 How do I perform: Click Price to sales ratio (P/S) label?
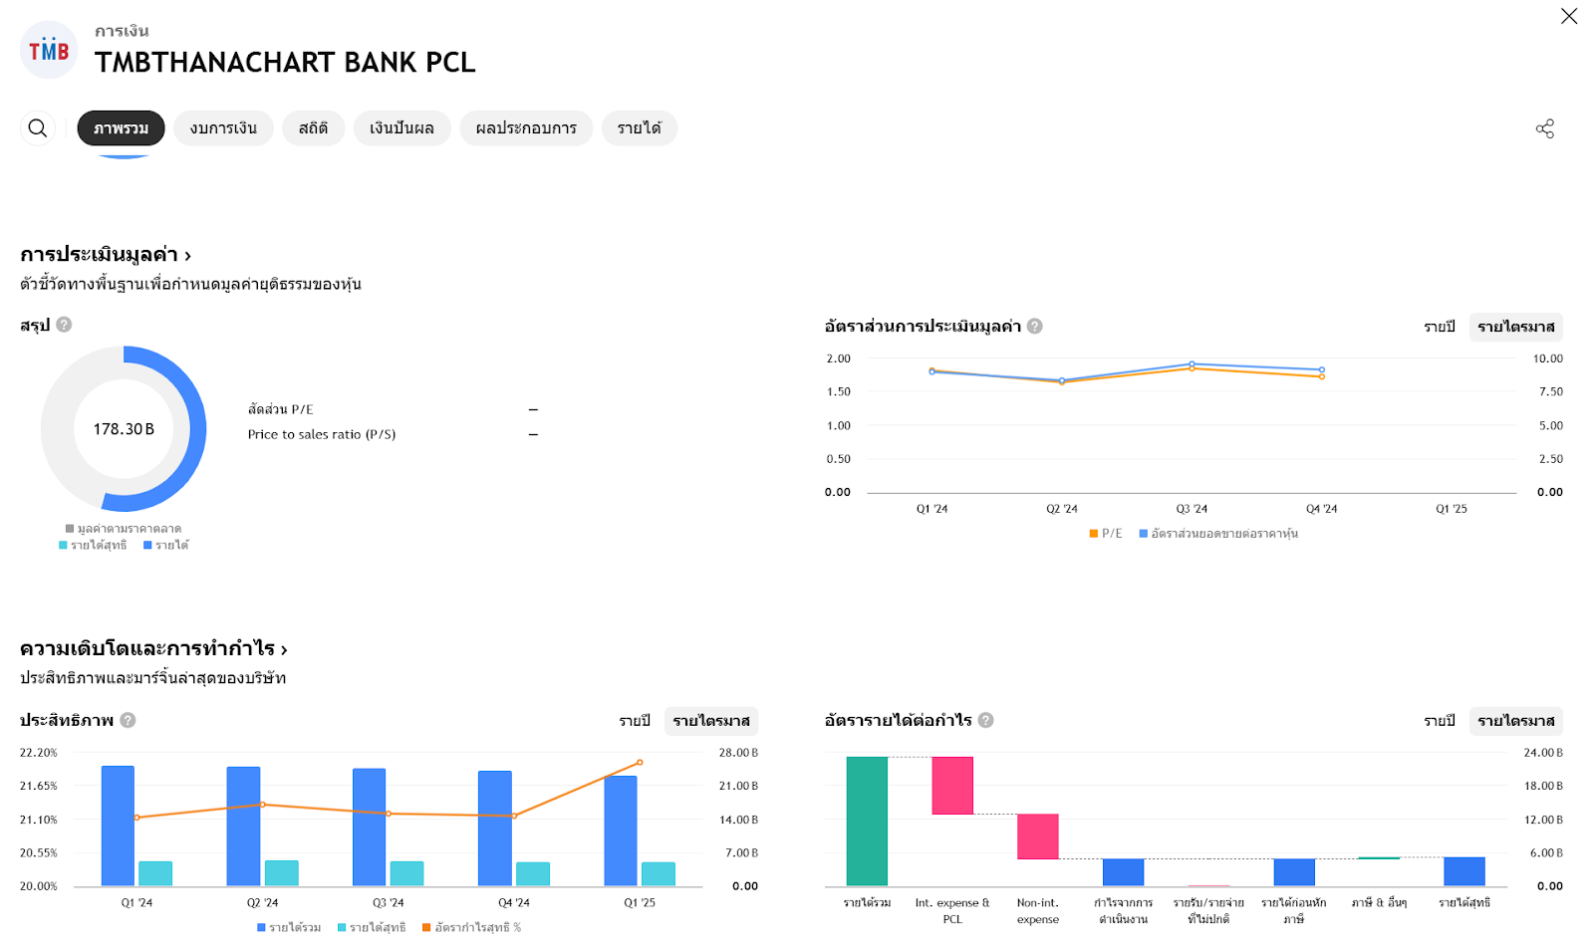pyautogui.click(x=322, y=434)
